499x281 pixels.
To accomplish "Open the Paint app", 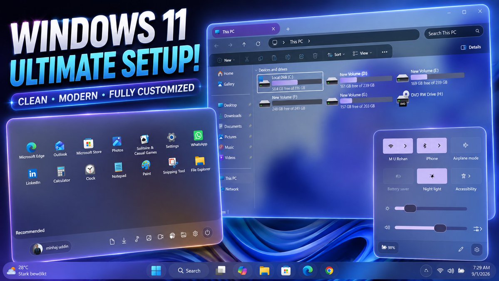I will coord(146,168).
